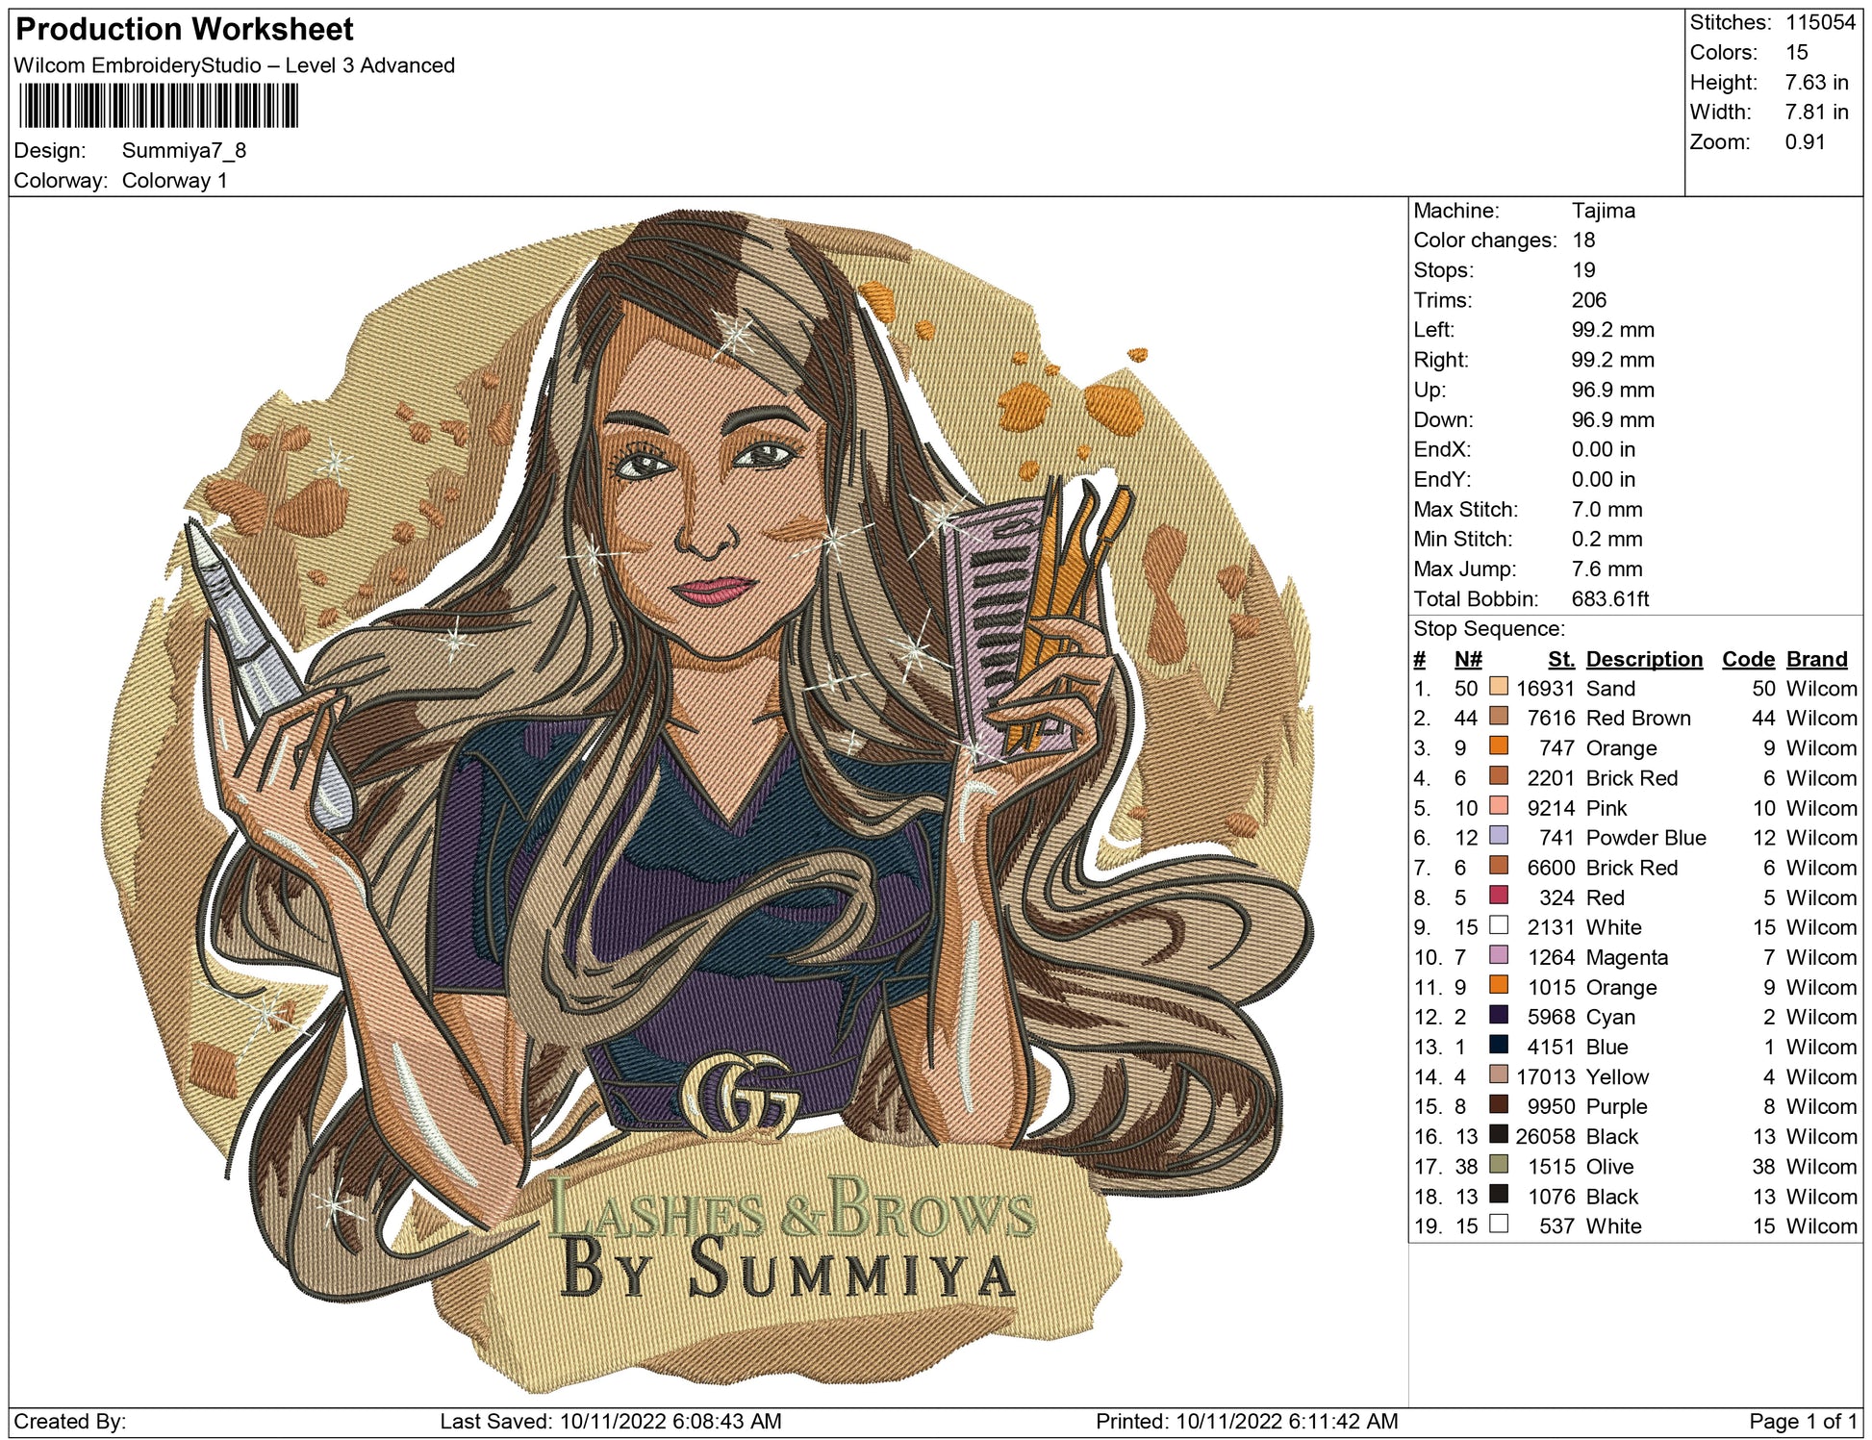Click the St. column header
The height and width of the screenshot is (1440, 1872).
pos(1560,659)
